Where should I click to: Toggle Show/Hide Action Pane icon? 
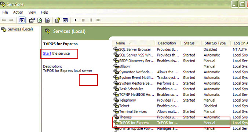pyautogui.click(x=65, y=20)
